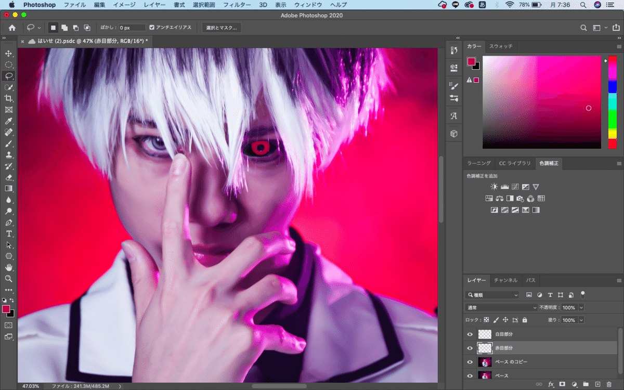624x390 pixels.
Task: Choose New Selection mode
Action: coord(53,28)
